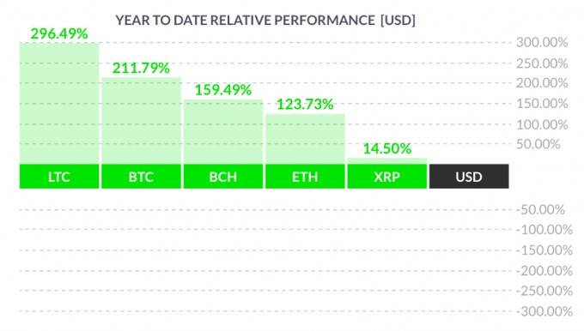The image size is (584, 331).
Task: Select the ETH currency label
Action: tap(305, 177)
